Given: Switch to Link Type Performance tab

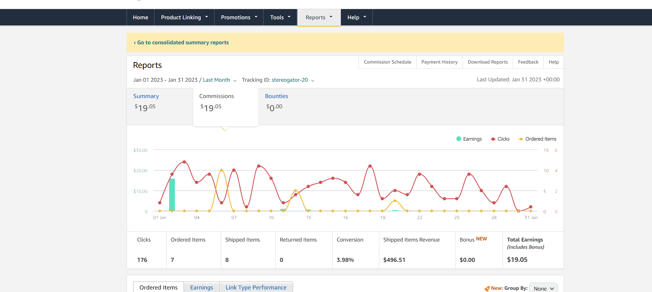Looking at the screenshot, I should pos(256,287).
